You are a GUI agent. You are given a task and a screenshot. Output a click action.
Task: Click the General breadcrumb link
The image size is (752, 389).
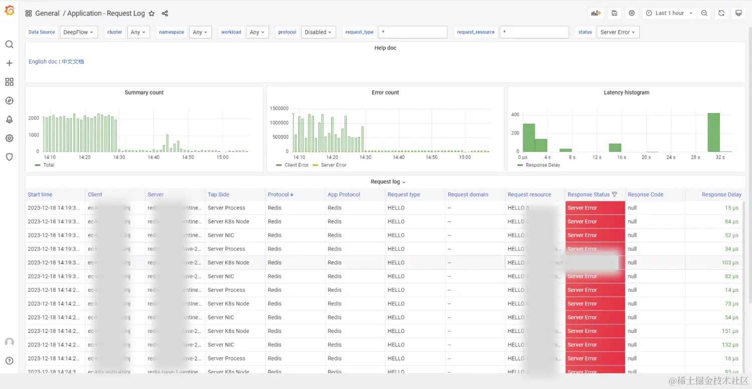(x=47, y=14)
